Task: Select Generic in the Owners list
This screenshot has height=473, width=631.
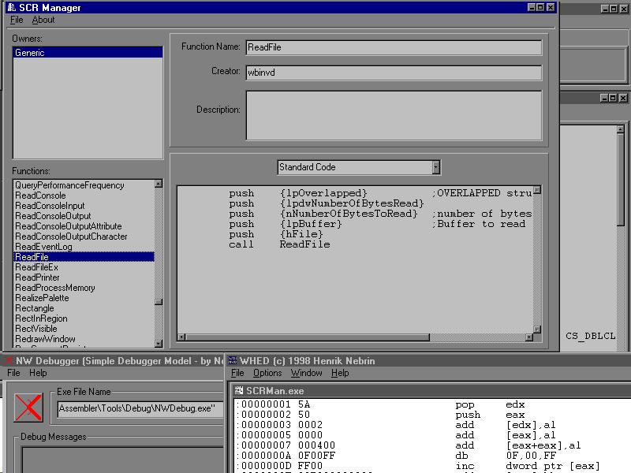Action: (x=30, y=53)
